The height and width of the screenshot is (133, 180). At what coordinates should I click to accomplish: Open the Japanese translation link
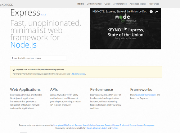pos(100,125)
